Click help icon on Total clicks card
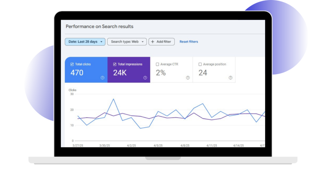Viewport: 326px width, 175px height. point(103,78)
